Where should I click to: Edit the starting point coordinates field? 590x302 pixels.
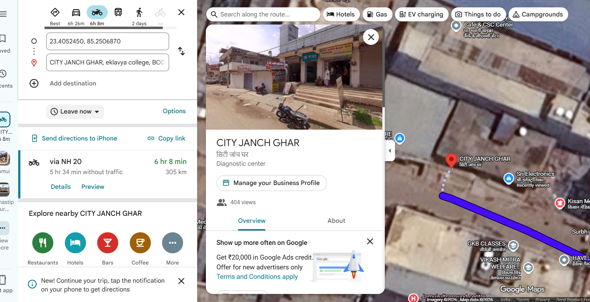click(x=108, y=41)
